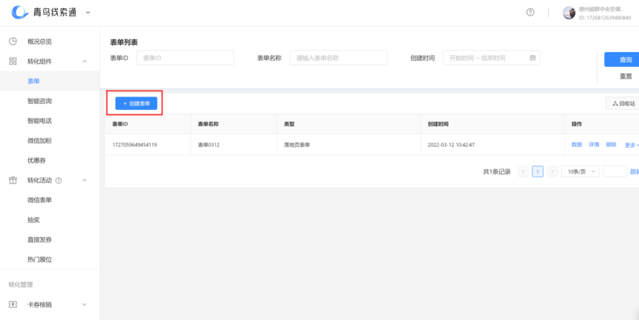Click the 青鸟线索通 logo icon
639x320 pixels.
[19, 12]
